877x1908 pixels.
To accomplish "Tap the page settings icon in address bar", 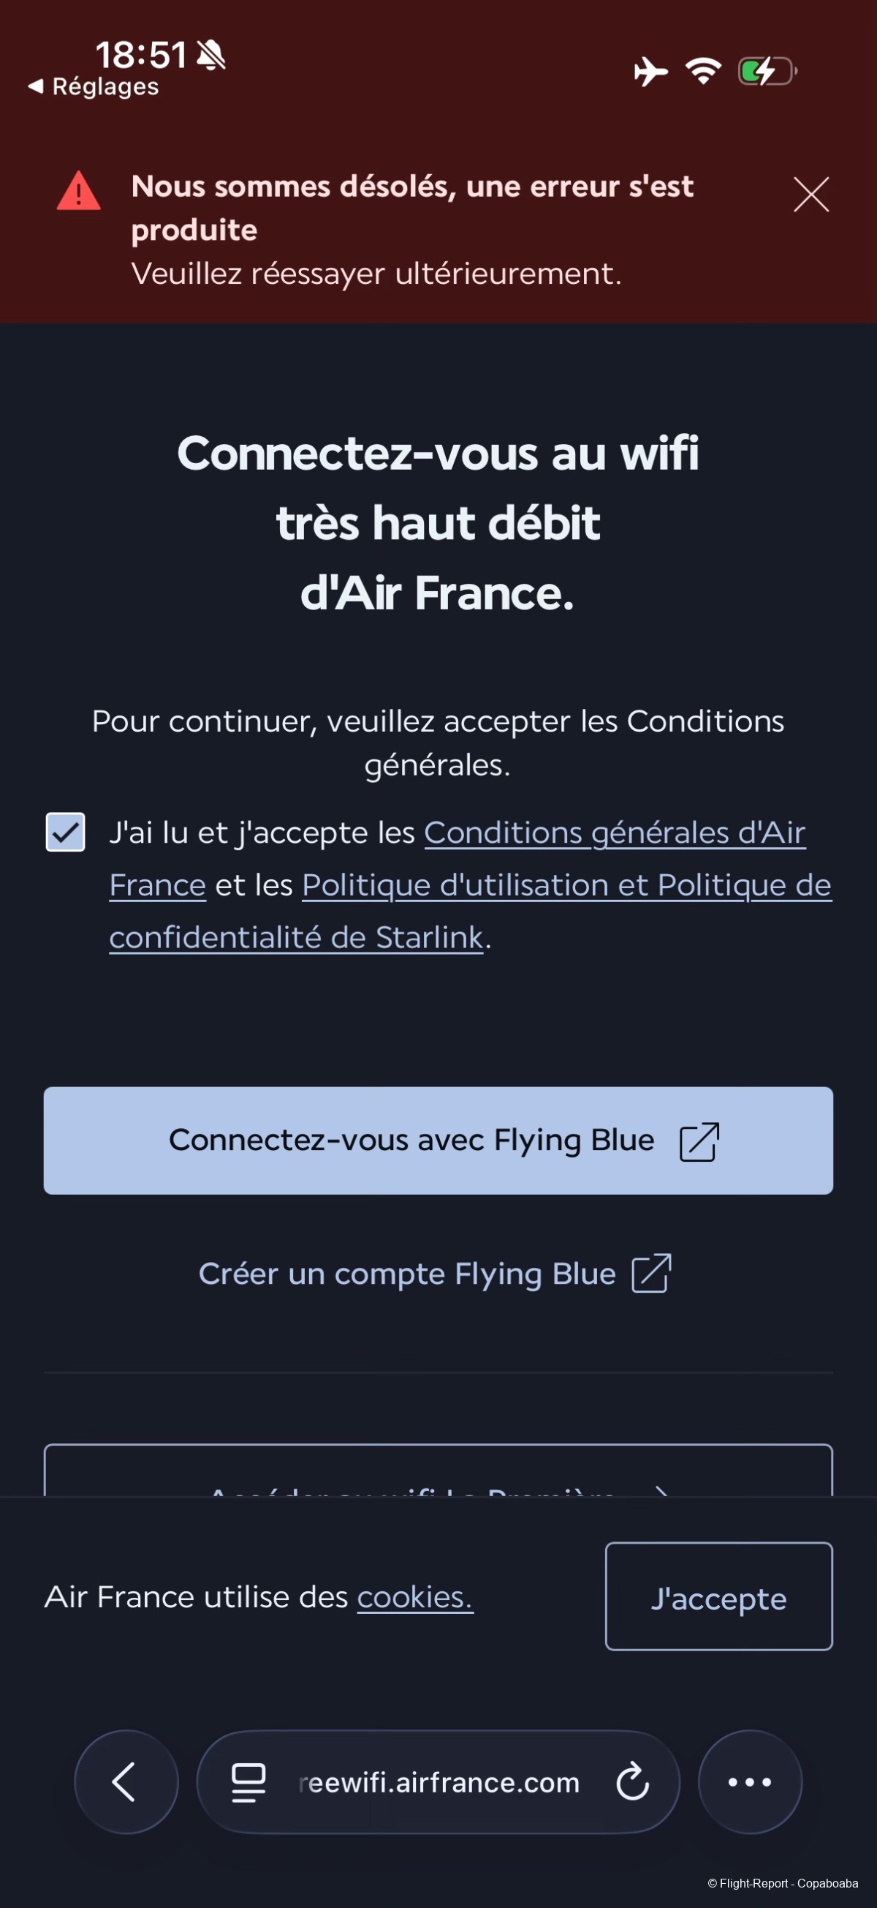I will point(248,1782).
